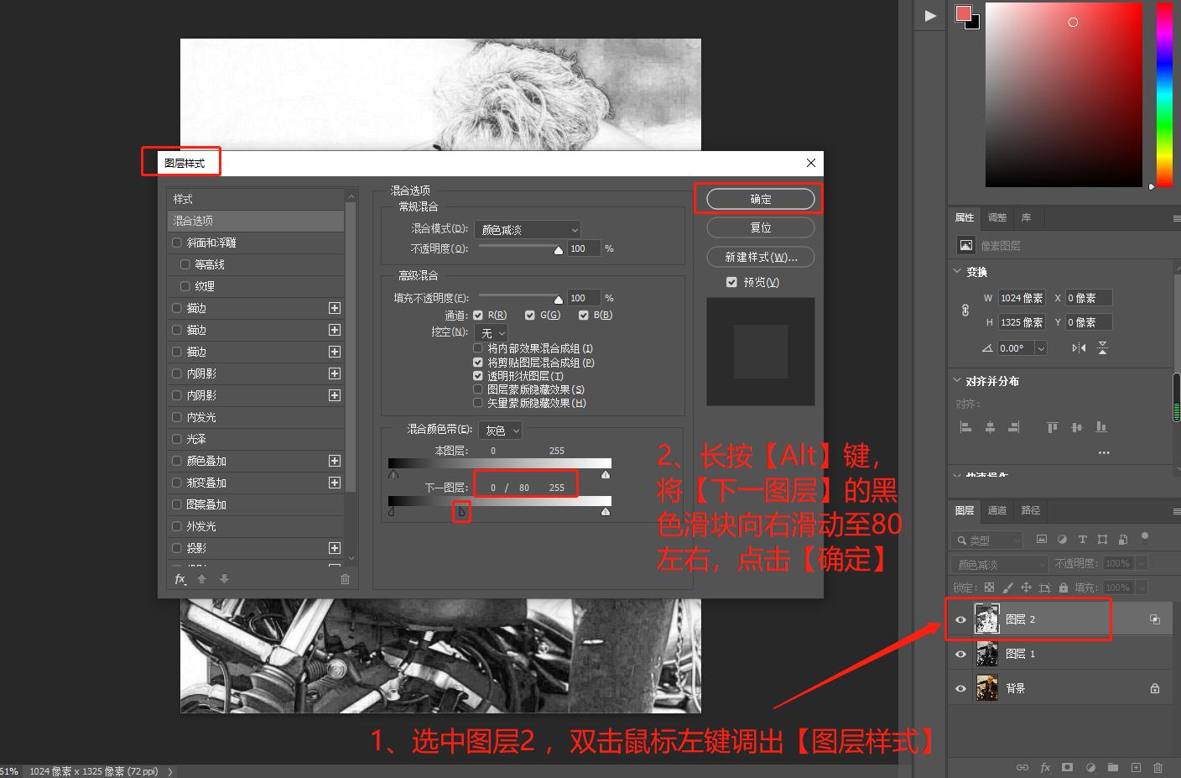This screenshot has width=1181, height=778.
Task: Switch to 库 tab
Action: click(x=1026, y=217)
